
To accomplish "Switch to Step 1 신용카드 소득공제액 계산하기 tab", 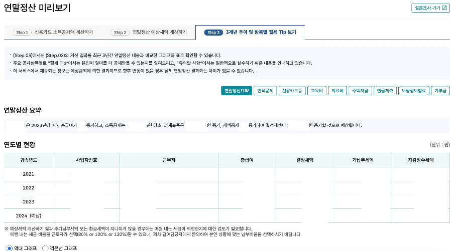I will click(53, 32).
